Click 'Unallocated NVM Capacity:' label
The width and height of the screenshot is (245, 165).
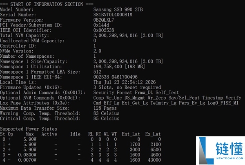click(x=32, y=41)
